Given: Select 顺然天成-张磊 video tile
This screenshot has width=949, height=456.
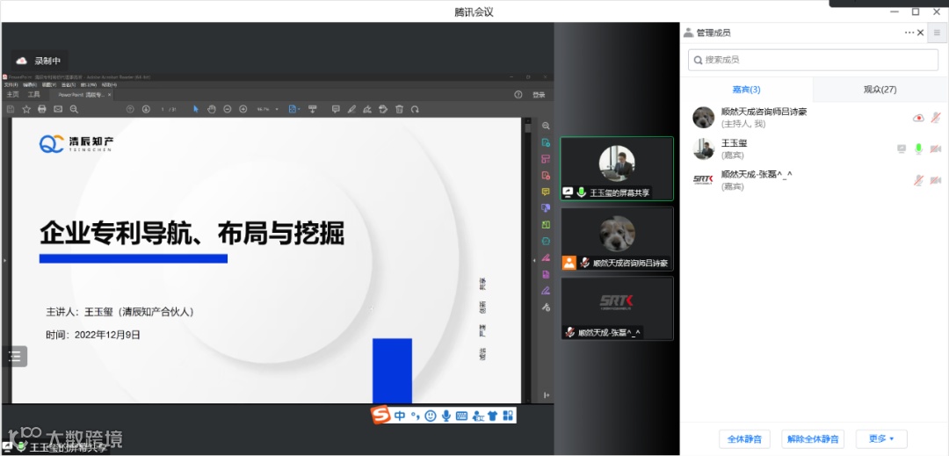Looking at the screenshot, I should point(617,308).
